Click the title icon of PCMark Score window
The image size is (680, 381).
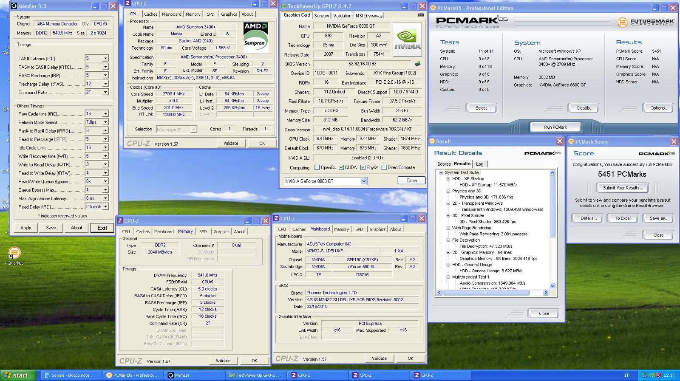tap(572, 141)
